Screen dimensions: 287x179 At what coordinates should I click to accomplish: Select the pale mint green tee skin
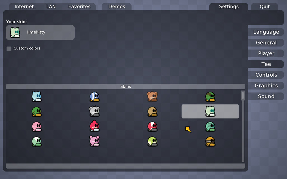[36, 141]
